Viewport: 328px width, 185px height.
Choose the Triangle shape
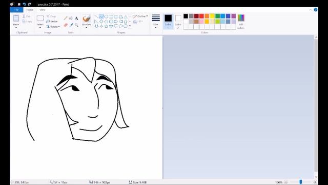[x=126, y=16]
